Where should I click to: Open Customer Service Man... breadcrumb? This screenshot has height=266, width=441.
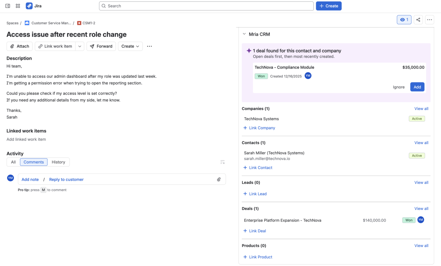(x=51, y=23)
